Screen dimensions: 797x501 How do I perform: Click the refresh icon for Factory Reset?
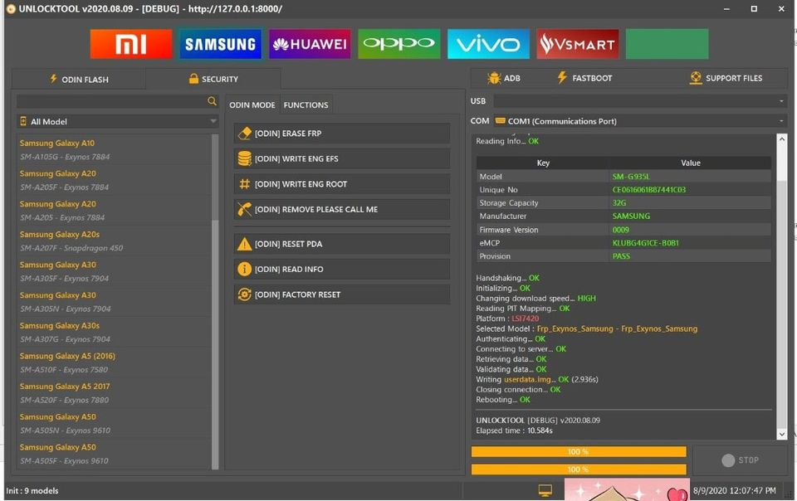tap(244, 294)
